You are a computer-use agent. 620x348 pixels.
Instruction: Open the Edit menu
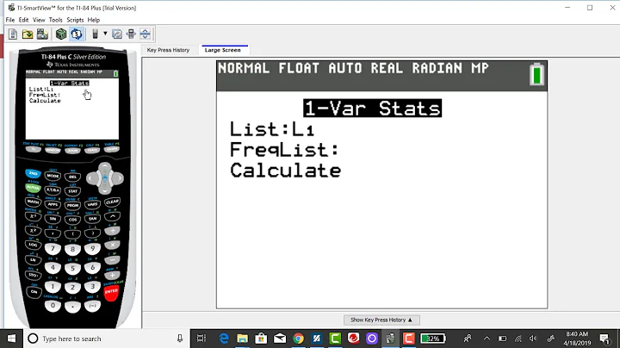[x=24, y=20]
